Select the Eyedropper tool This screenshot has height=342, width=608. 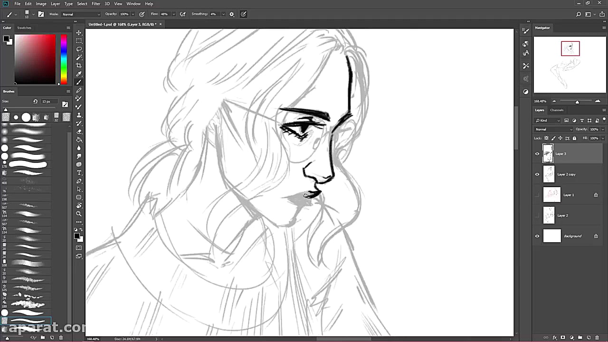[x=79, y=74]
